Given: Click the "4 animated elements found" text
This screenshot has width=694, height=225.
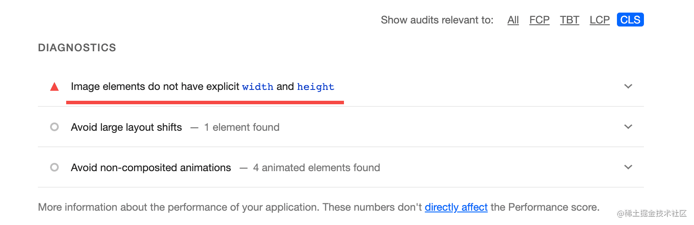Looking at the screenshot, I should [x=316, y=168].
